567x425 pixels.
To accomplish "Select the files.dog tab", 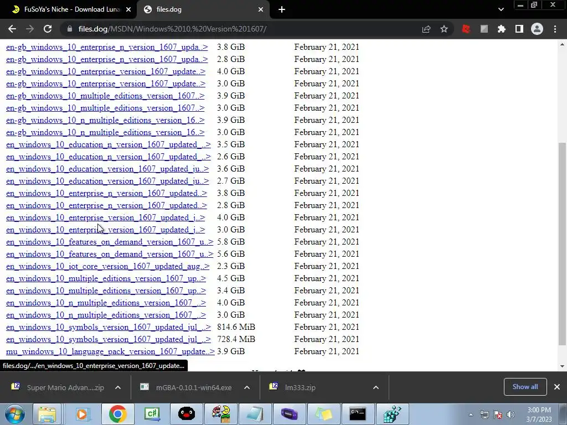I will pyautogui.click(x=203, y=9).
